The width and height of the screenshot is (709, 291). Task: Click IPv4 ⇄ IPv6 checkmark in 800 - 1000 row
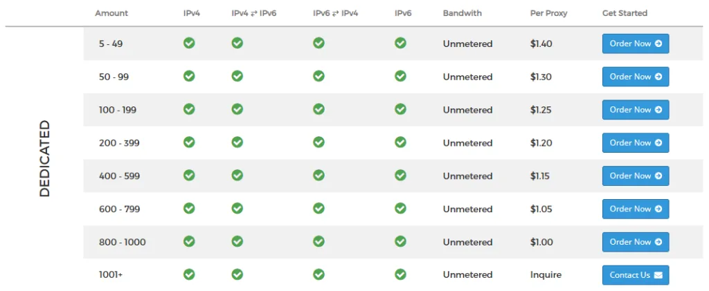(x=237, y=241)
